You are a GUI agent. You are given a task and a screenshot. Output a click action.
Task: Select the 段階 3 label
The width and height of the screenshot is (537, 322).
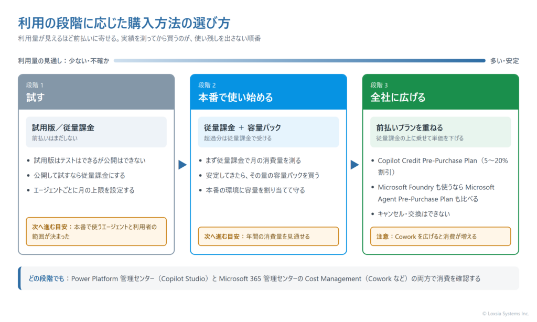pyautogui.click(x=379, y=85)
